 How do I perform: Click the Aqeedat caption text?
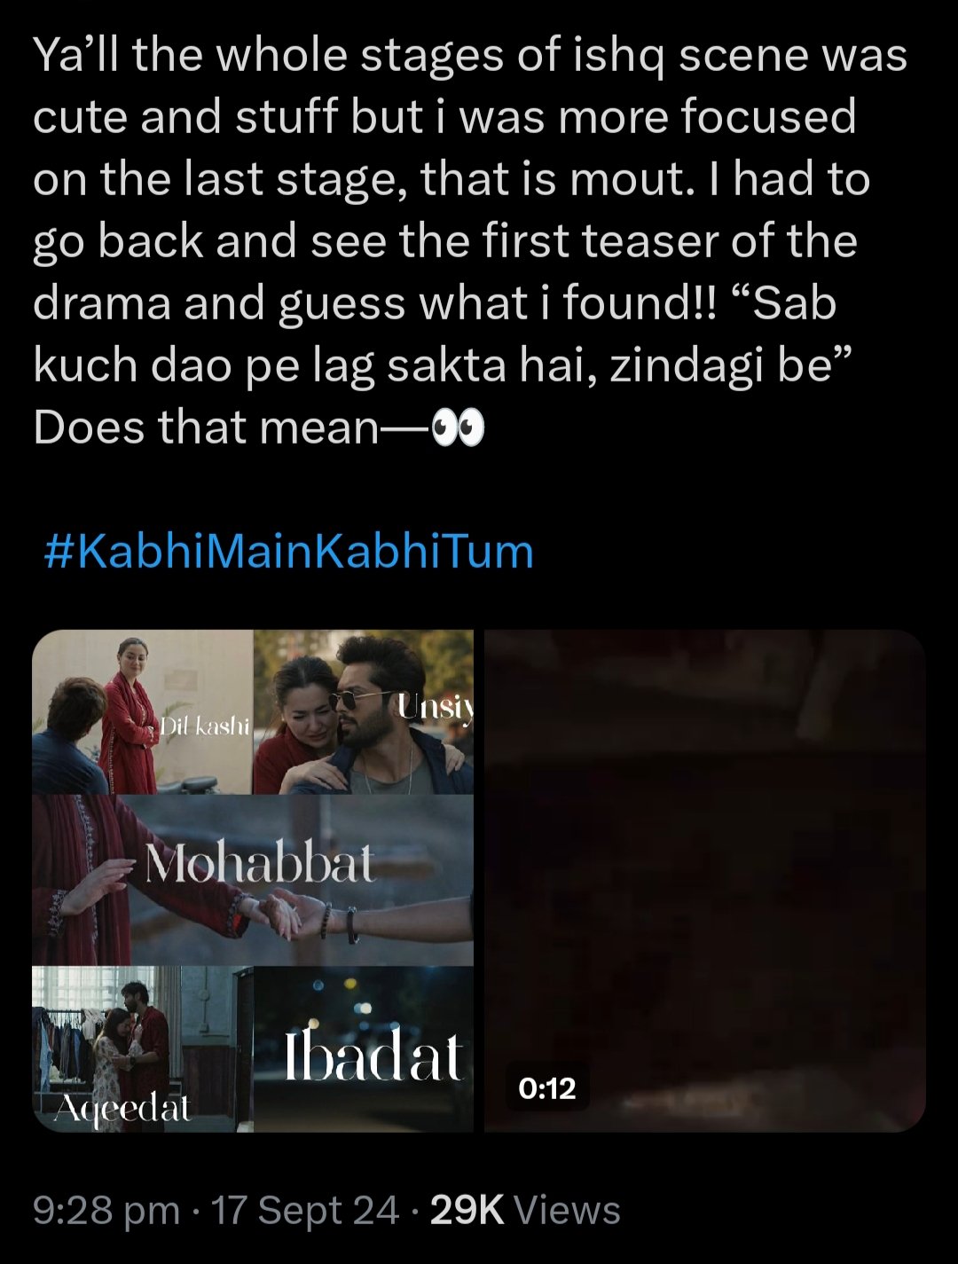click(122, 1108)
